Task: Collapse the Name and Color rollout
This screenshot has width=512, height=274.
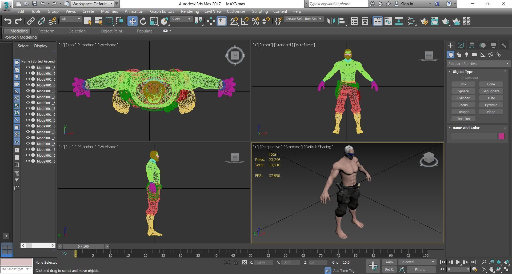Action: click(x=450, y=128)
